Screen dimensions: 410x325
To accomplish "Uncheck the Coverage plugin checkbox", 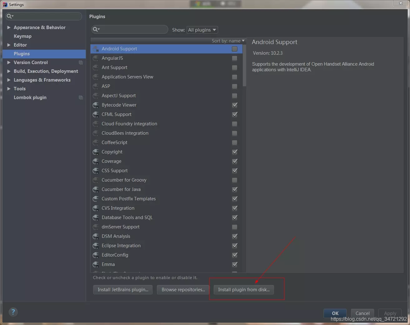I will 235,161.
